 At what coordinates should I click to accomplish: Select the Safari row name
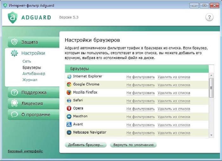(x=78, y=100)
